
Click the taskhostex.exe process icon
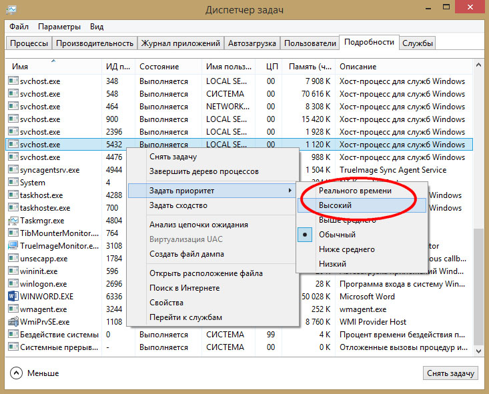[13, 207]
